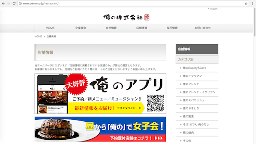The width and height of the screenshot is (256, 144).
Task: Open the 昼から俺ので女子会 banner
Action: pos(100,129)
